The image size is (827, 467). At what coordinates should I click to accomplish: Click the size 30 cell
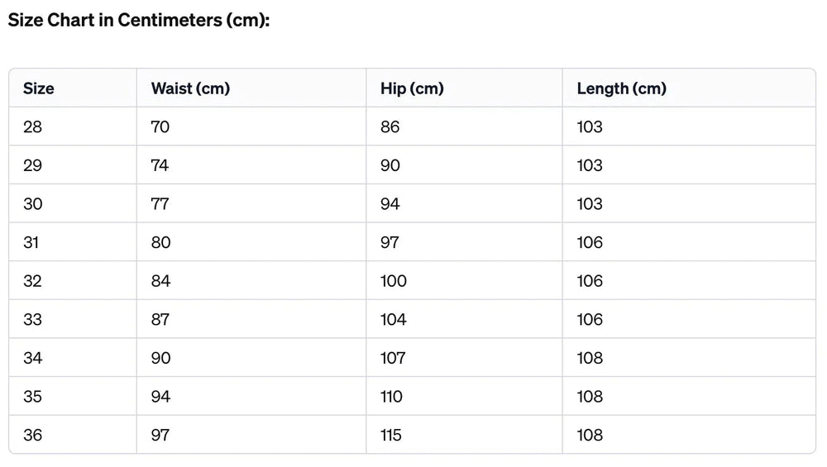coord(32,204)
